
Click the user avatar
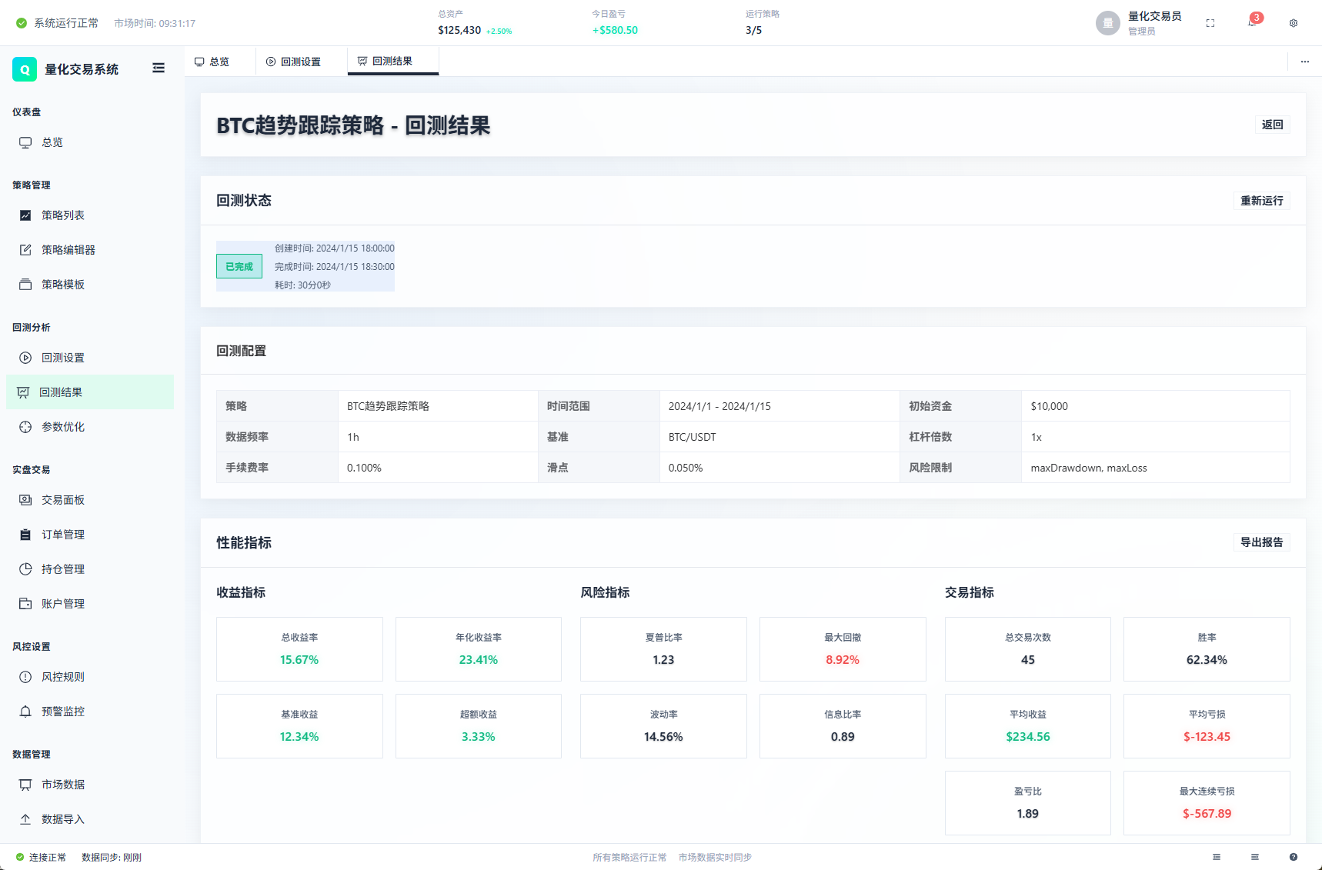coord(1108,23)
